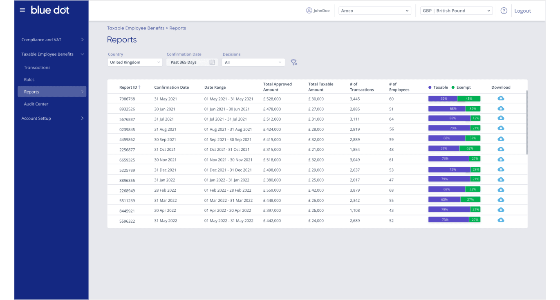Clear filters using the funnel icon
The height and width of the screenshot is (300, 560).
click(x=293, y=63)
